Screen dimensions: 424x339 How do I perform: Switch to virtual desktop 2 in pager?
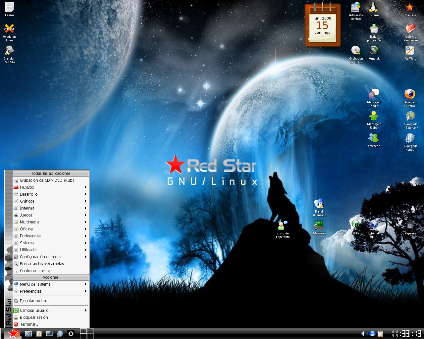[x=90, y=331]
